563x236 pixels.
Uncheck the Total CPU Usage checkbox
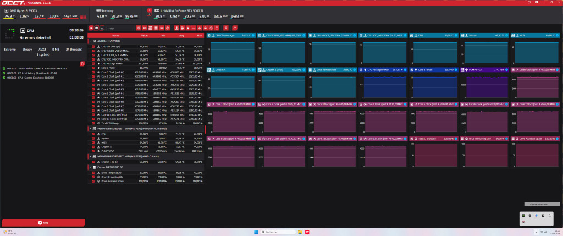pos(93,123)
